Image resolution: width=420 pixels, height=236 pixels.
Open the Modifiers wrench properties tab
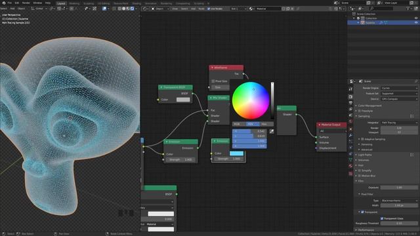(x=350, y=136)
